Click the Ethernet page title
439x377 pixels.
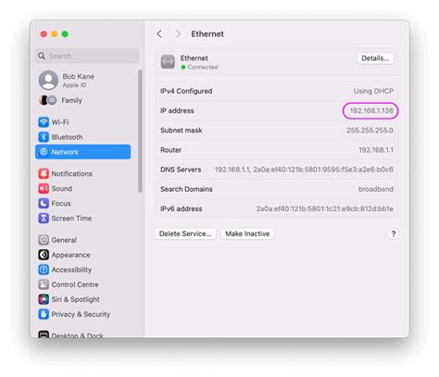pos(207,33)
